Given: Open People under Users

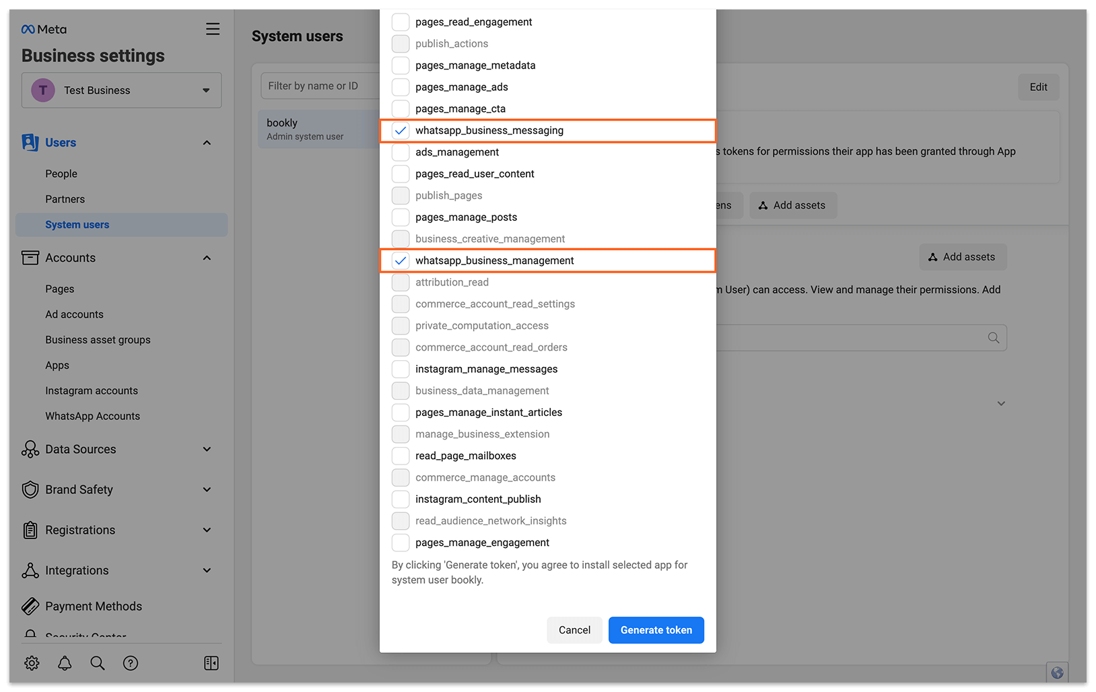Looking at the screenshot, I should [x=61, y=174].
